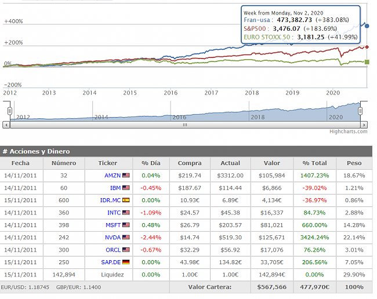Click the US flag icon beside AMZN
Viewport: 377px width, 299px height.
point(126,175)
